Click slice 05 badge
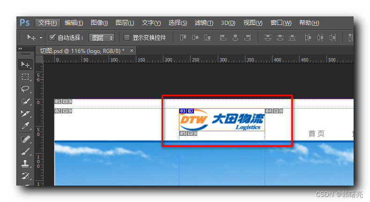370x202 pixels. [x=188, y=134]
